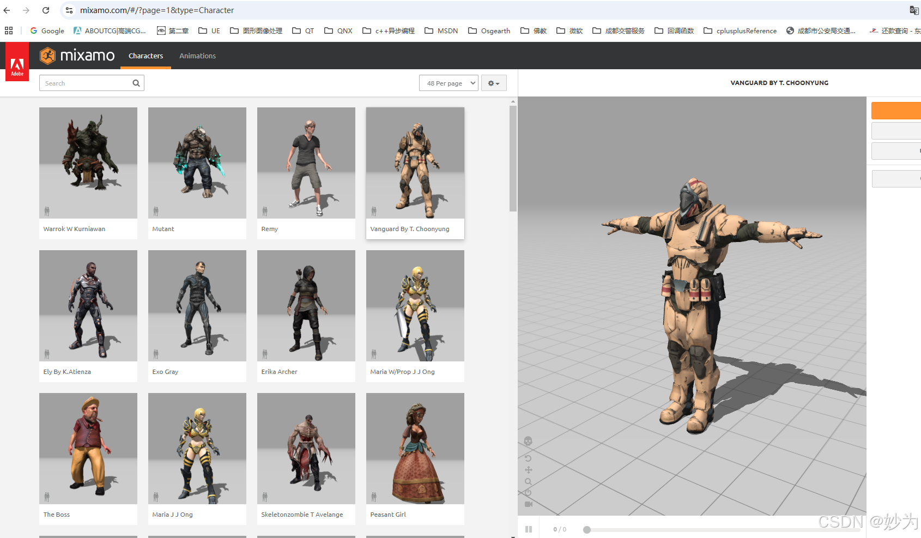Expand the QNX bookmark folder
This screenshot has height=538, width=921.
(338, 31)
